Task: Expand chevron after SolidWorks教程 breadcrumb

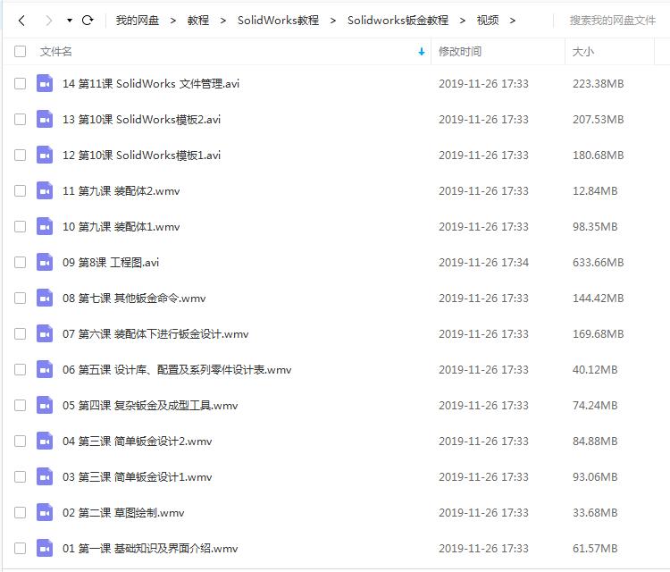Action: click(333, 21)
